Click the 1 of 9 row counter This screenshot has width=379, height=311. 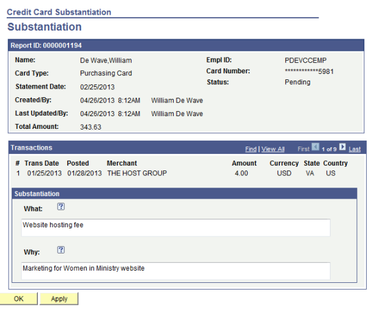[329, 148]
